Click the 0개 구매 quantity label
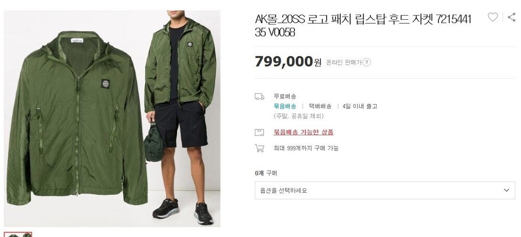This screenshot has height=237, width=521. pos(266,173)
